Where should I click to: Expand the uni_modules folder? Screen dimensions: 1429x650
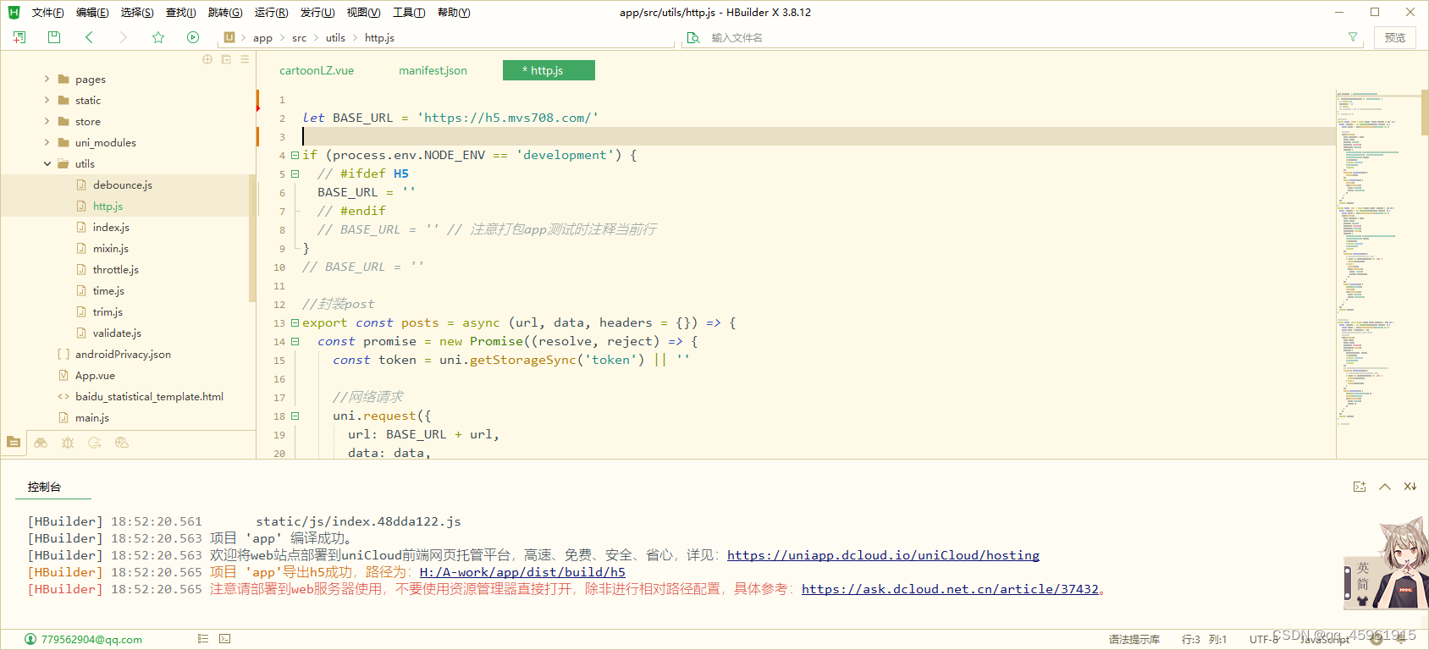[47, 142]
